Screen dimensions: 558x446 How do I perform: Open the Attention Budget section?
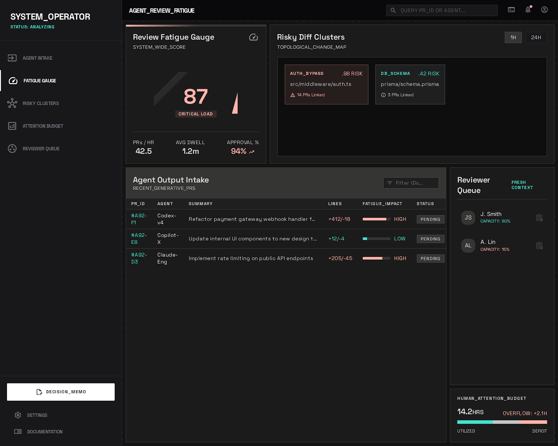pos(12,126)
